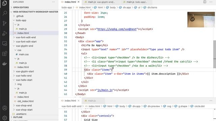Screen dimensions: 216x121
Task: Click the top editor vertical scrollbar
Action: coord(215,54)
